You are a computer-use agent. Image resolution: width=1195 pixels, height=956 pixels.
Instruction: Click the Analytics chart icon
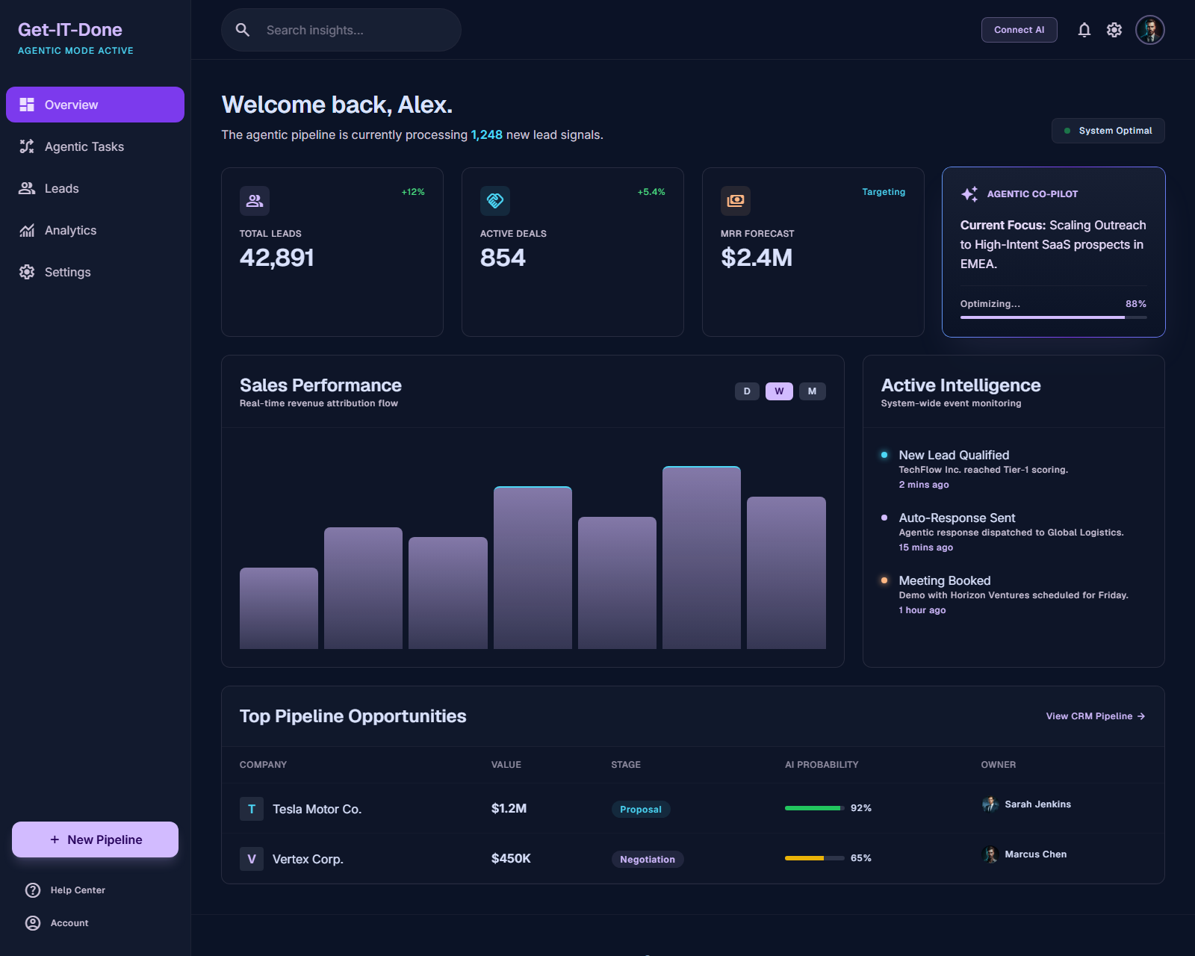click(27, 230)
